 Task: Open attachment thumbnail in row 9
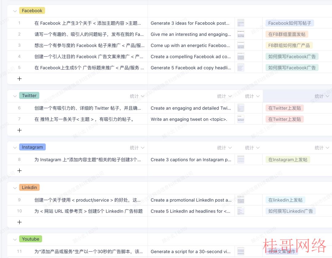click(241, 200)
